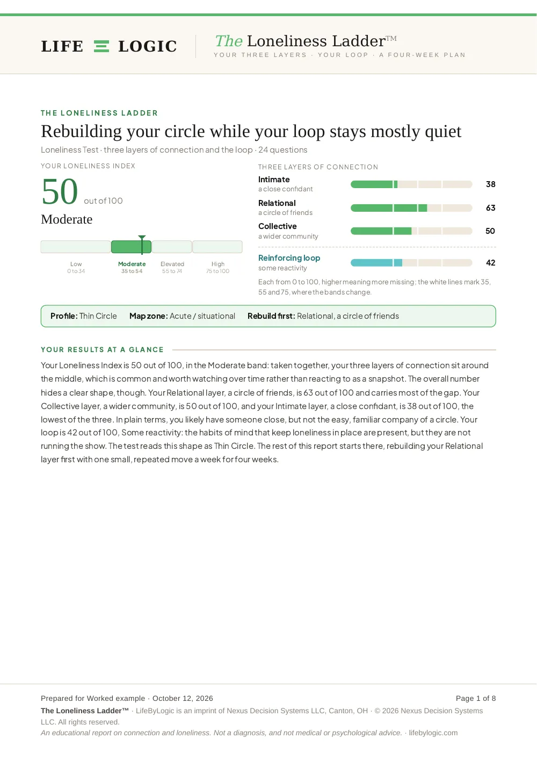The height and width of the screenshot is (760, 537).
Task: Open the lifebylogic.com footer link
Action: [433, 733]
